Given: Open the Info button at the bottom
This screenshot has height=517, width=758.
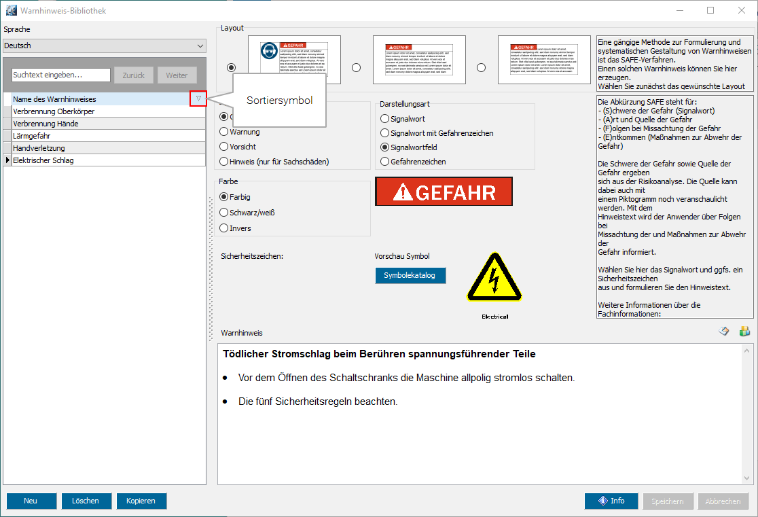Looking at the screenshot, I should 611,501.
